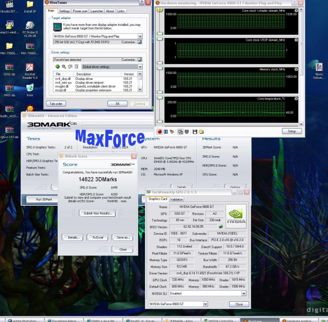Open the NVIDIA SLI dropdown in GPU-Z

click(x=244, y=293)
